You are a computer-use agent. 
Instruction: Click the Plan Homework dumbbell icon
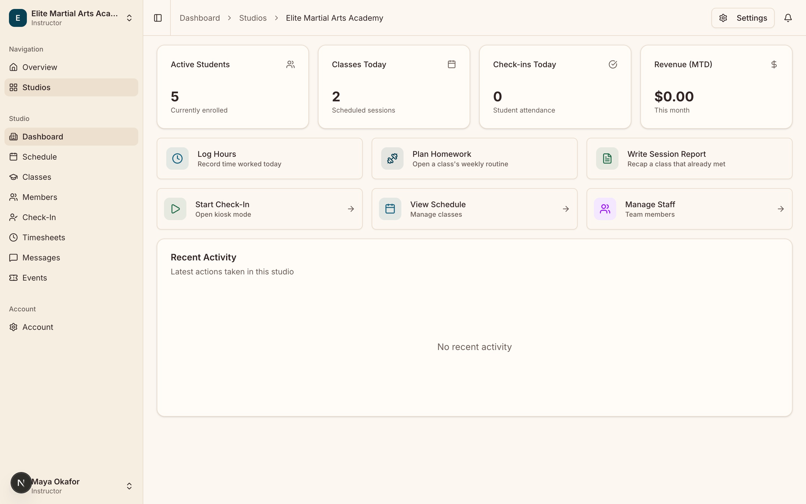pyautogui.click(x=392, y=158)
